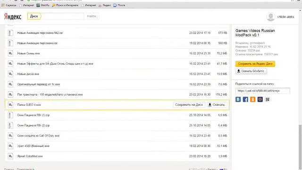The height and width of the screenshot is (170, 302).
Task: Click the Скачать folder download button
Action: pyautogui.click(x=251, y=71)
